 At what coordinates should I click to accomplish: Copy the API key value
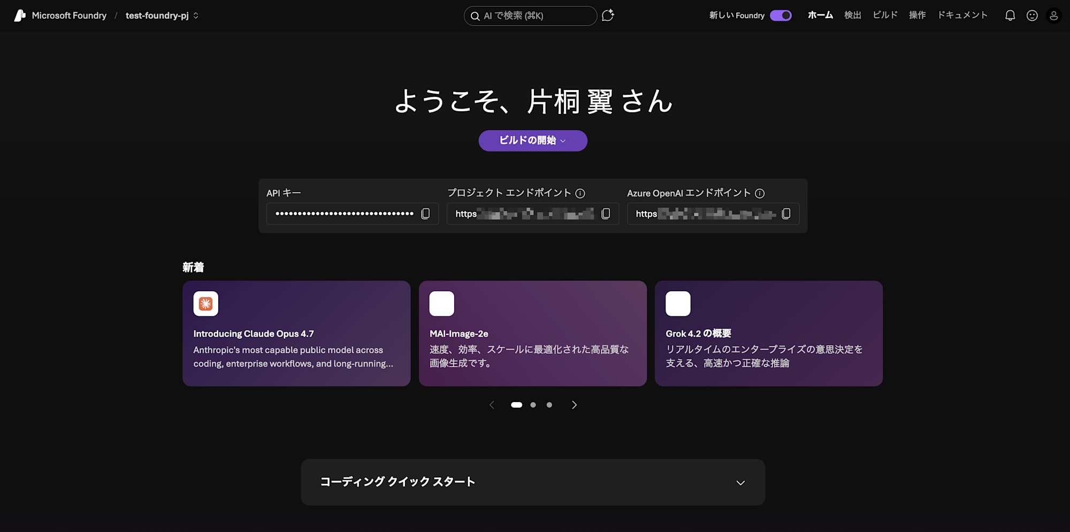tap(425, 214)
